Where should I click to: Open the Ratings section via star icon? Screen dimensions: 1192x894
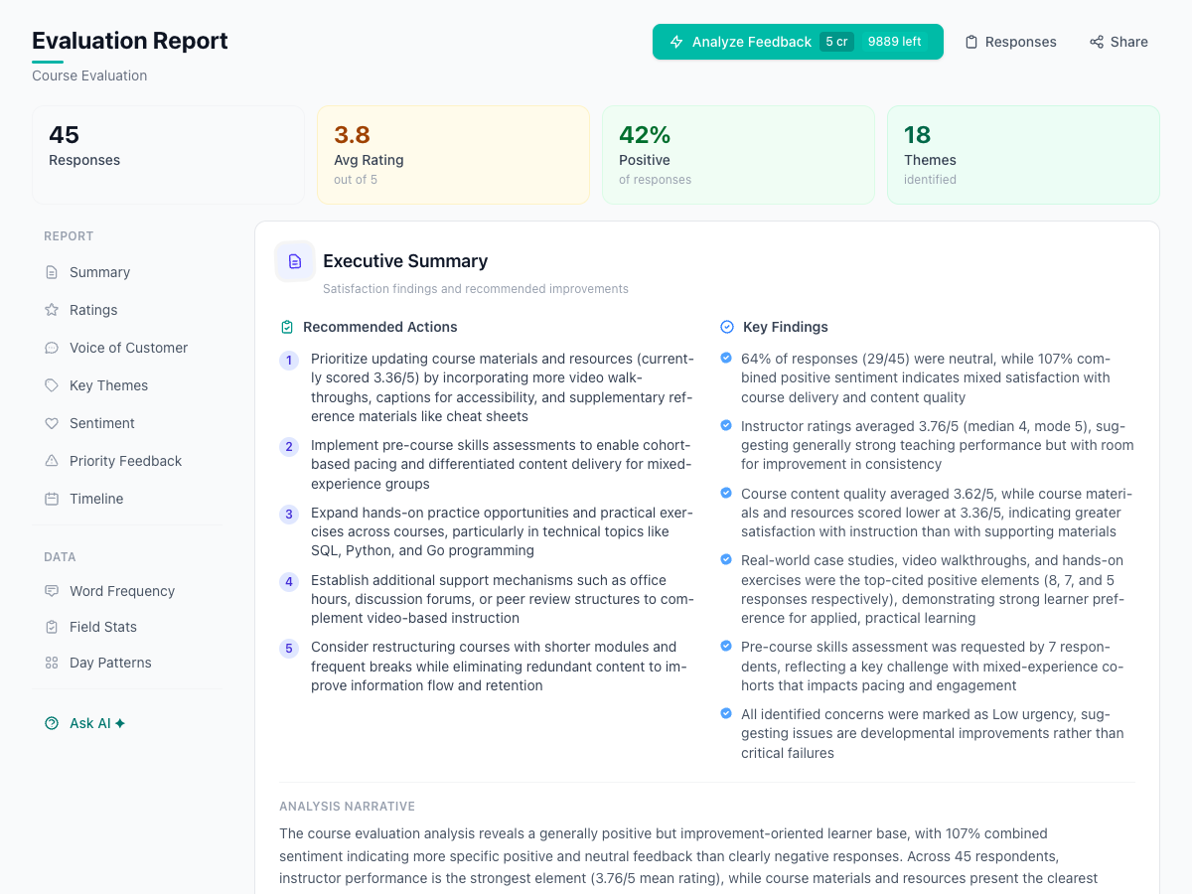pos(52,309)
